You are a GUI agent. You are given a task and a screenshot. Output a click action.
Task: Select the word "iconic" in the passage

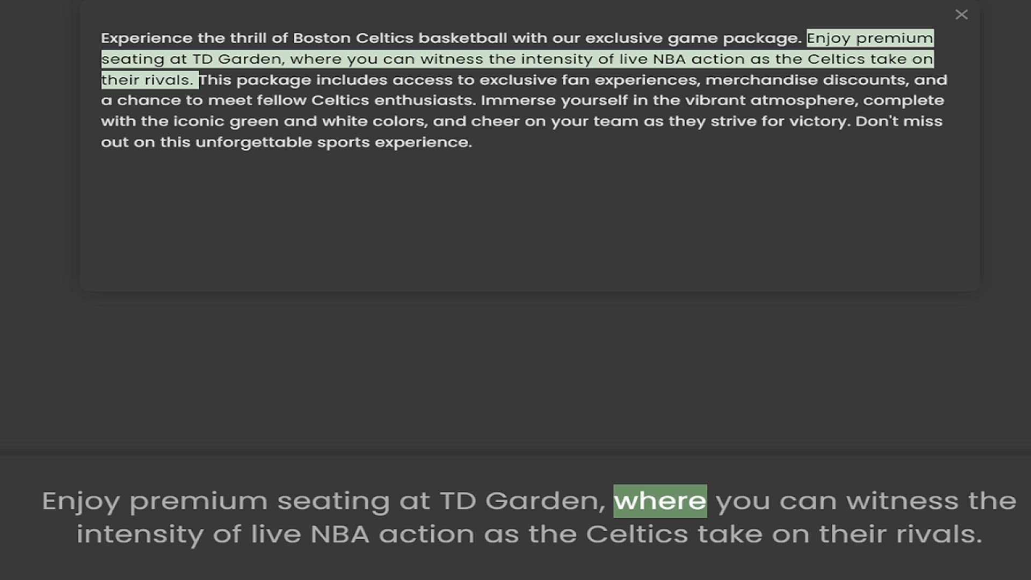point(199,121)
